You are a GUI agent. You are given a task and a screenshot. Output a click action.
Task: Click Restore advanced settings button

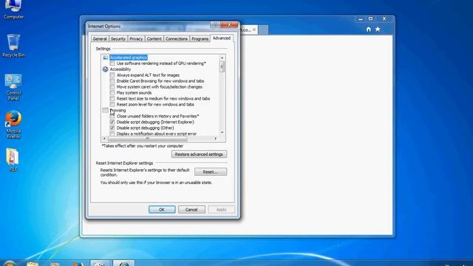pyautogui.click(x=199, y=154)
